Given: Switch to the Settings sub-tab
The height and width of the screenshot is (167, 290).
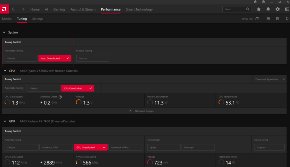Looking at the screenshot, I should (37, 18).
